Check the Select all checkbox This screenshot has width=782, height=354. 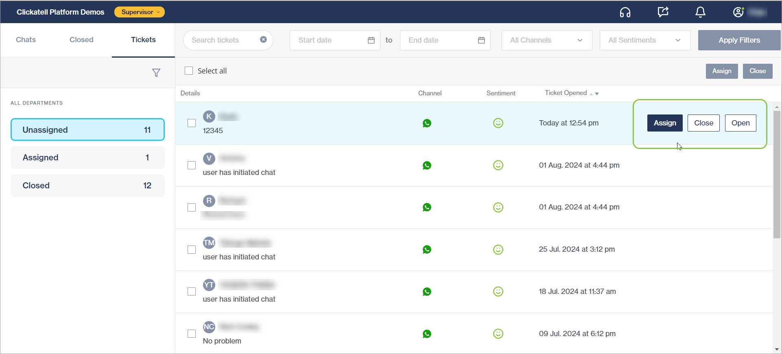(x=189, y=71)
